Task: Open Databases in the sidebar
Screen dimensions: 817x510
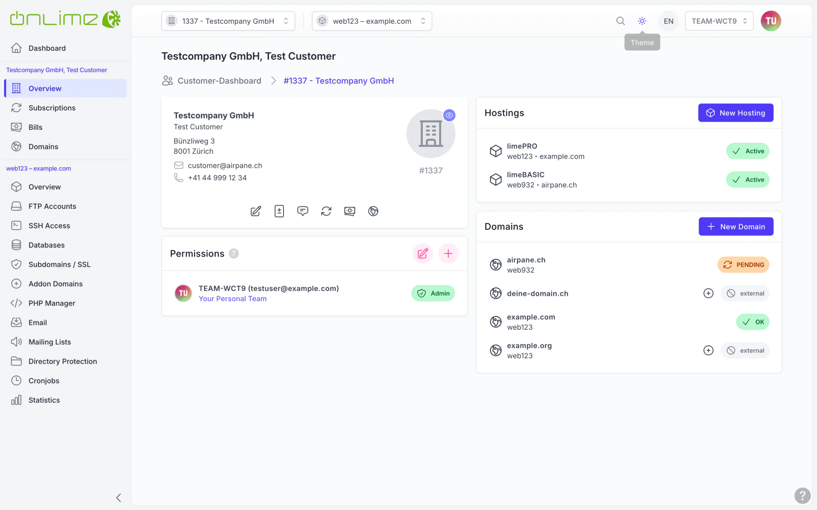Action: (x=65, y=245)
